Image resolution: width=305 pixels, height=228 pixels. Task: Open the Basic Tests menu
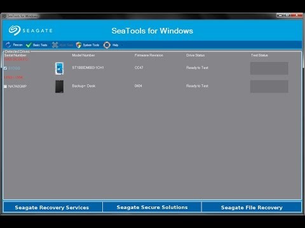pyautogui.click(x=40, y=45)
